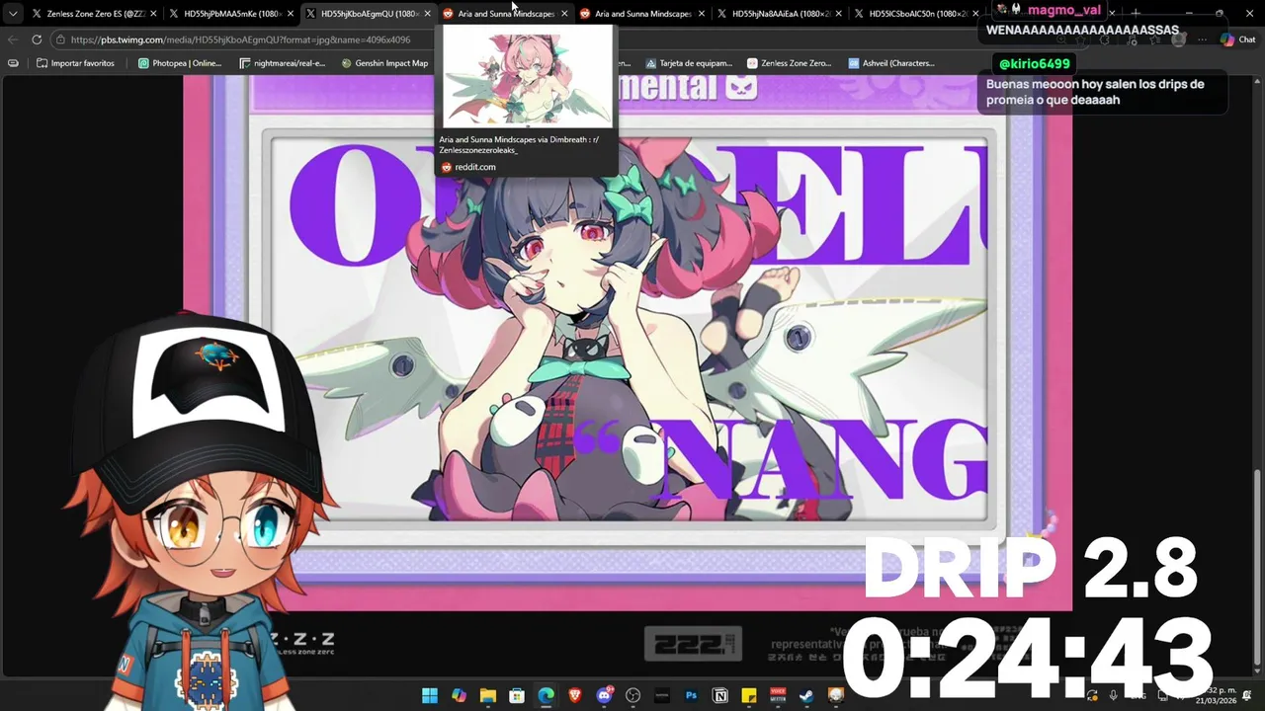Click the microphone icon in system tray
Viewport: 1265px width, 711px height.
pyautogui.click(x=1114, y=695)
